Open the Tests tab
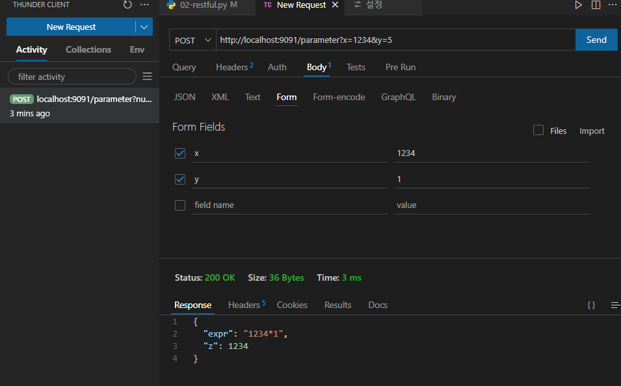 coord(356,68)
